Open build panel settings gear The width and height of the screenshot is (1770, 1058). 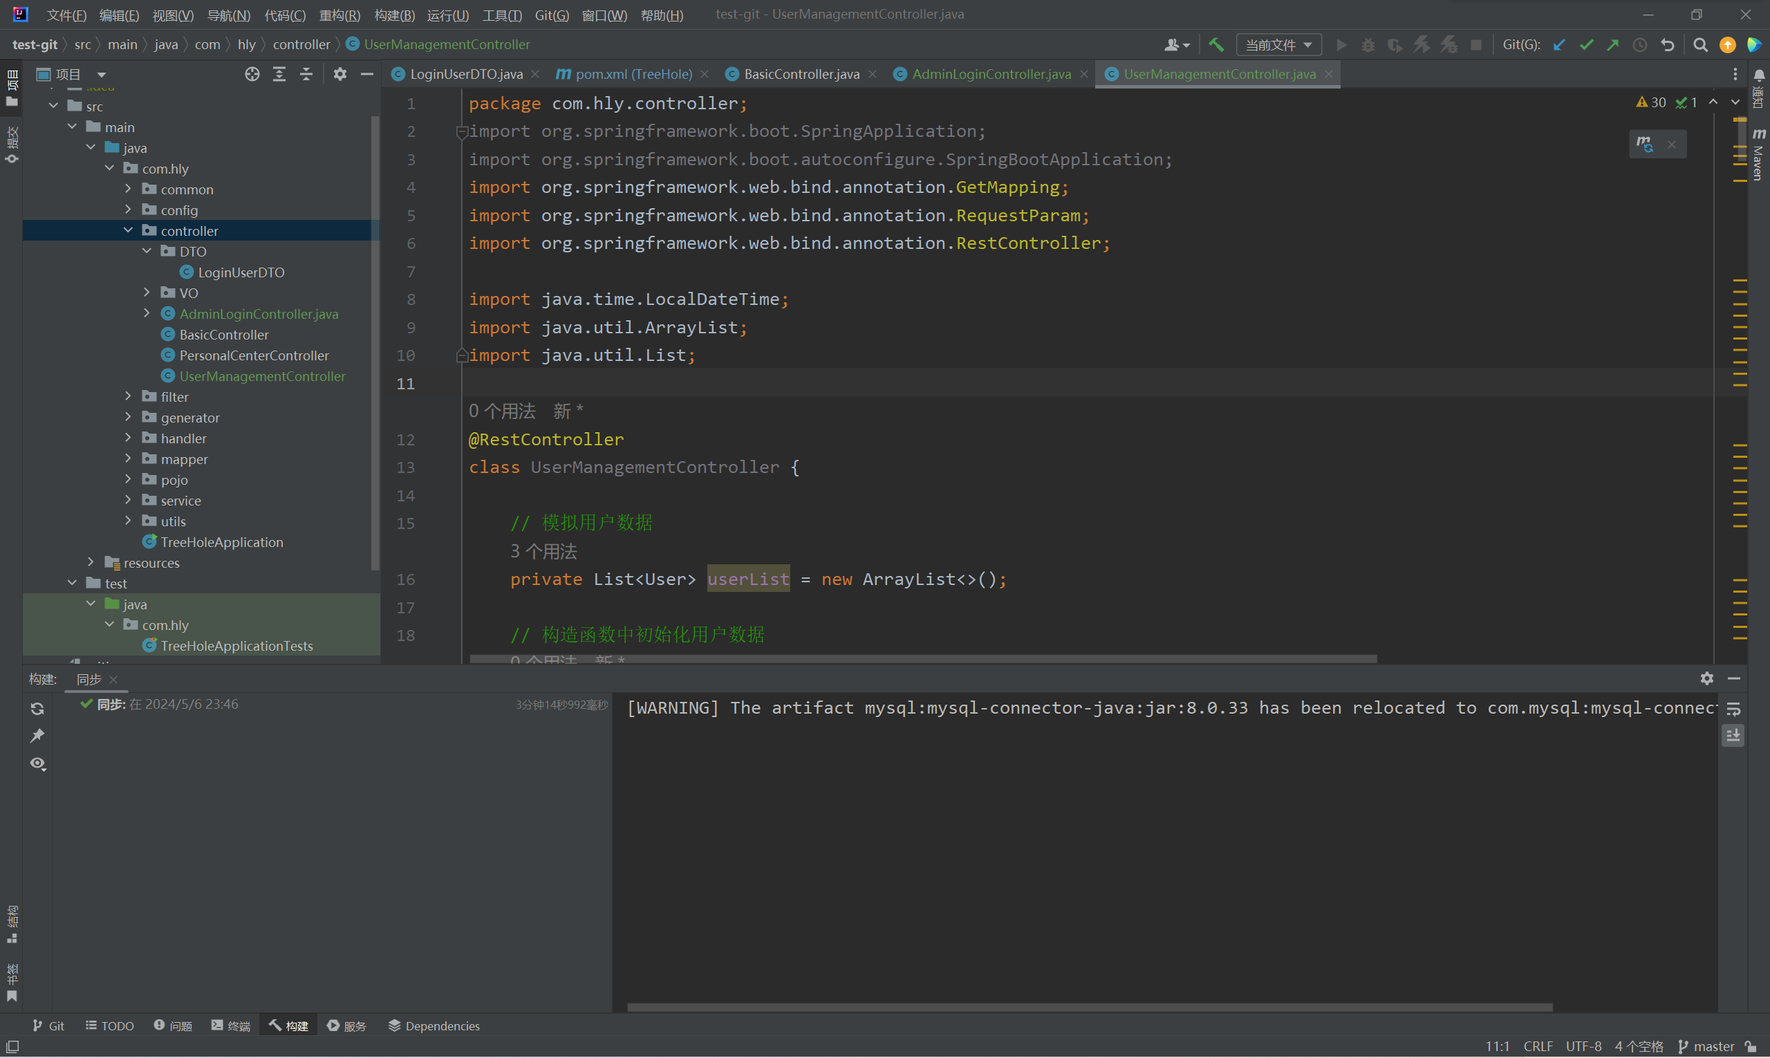pyautogui.click(x=1706, y=679)
